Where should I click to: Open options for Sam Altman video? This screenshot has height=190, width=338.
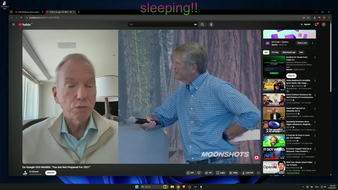[315, 163]
